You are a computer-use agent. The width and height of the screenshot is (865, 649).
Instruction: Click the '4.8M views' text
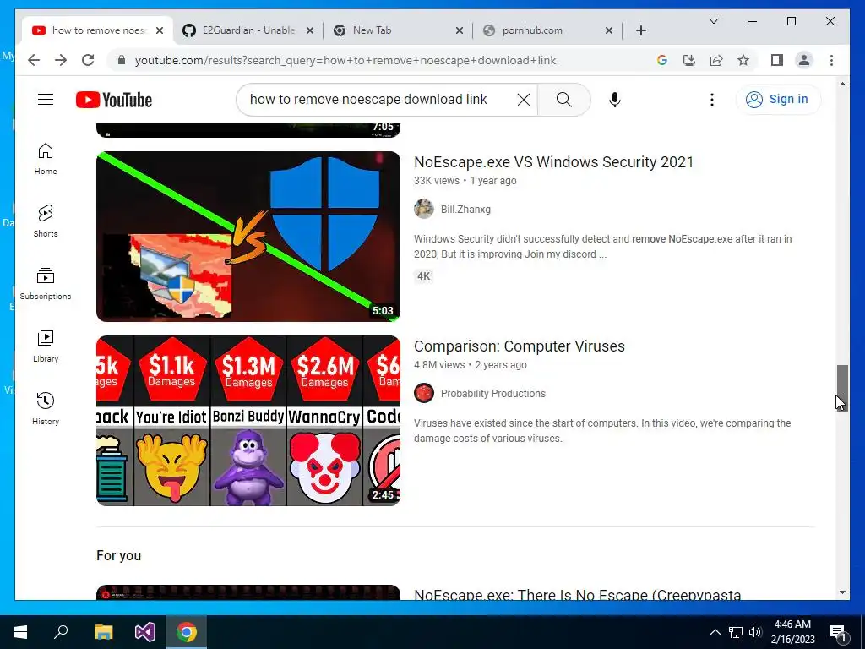pos(439,365)
